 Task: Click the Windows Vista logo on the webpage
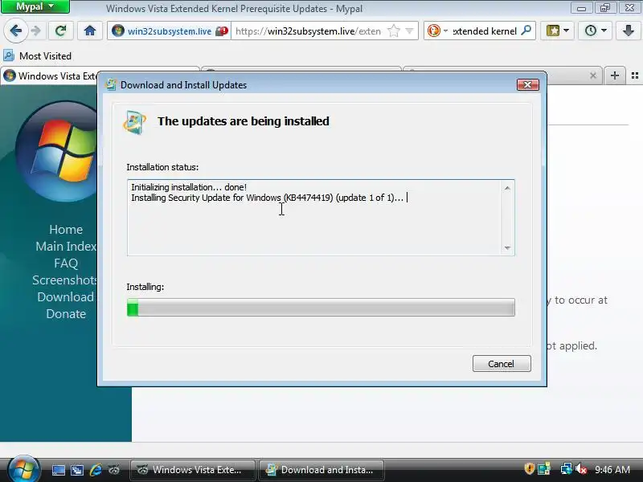57,151
